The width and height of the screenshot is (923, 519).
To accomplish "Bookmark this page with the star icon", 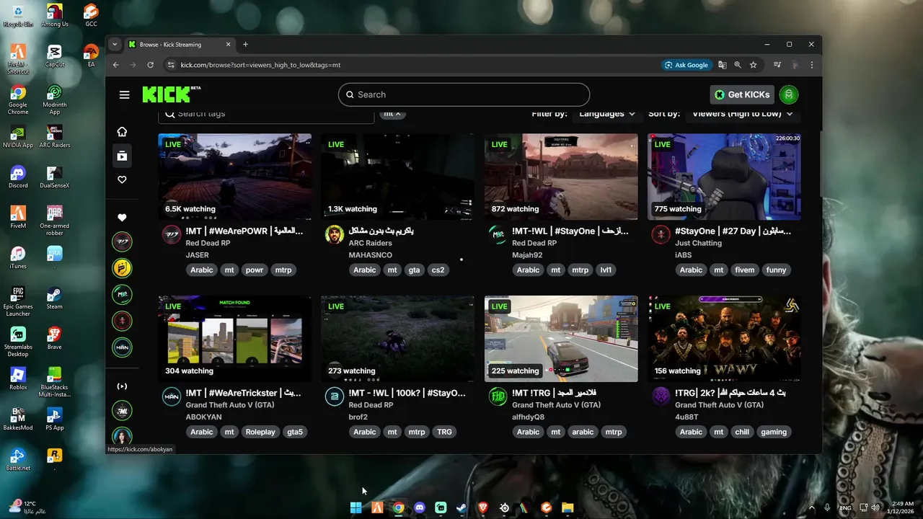I will point(753,65).
